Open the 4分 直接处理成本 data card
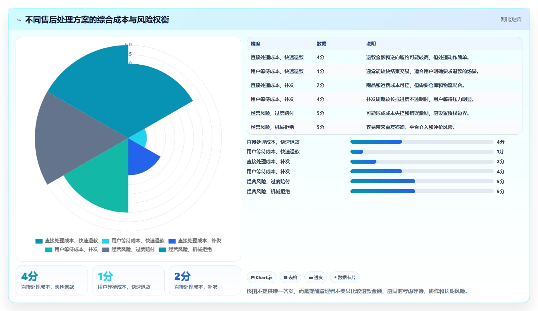 click(x=52, y=280)
